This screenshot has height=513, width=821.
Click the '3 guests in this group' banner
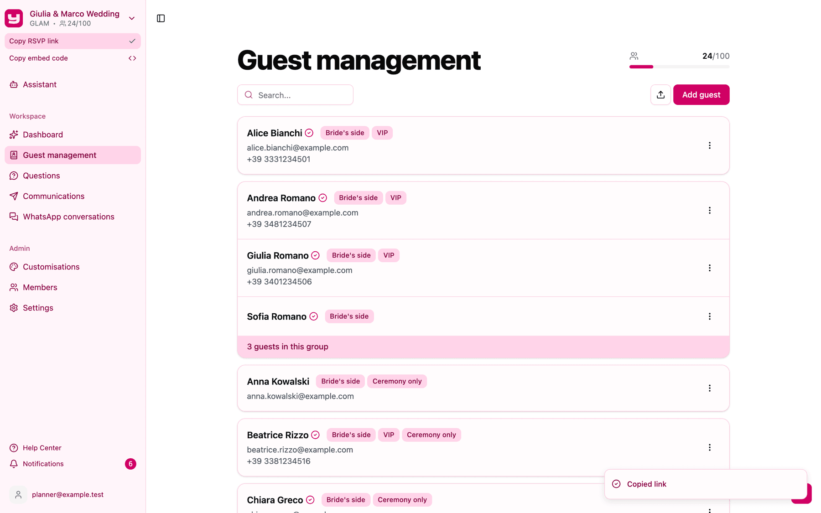tap(483, 347)
